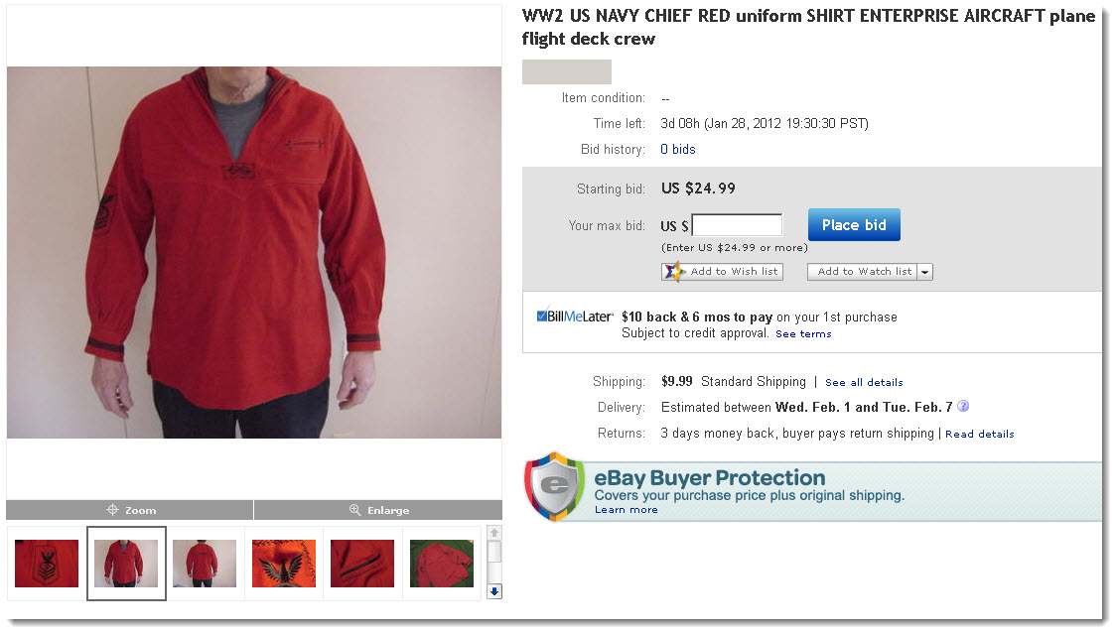The height and width of the screenshot is (634, 1117).
Task: Click the Add to Wish list button
Action: pyautogui.click(x=723, y=272)
